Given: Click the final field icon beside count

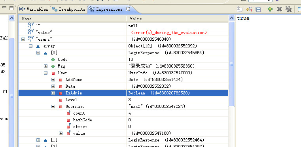Looking at the screenshot, I should pyautogui.click(x=68, y=113).
